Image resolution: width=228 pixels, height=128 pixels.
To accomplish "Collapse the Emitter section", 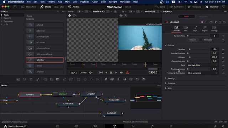I will pos(166,45).
